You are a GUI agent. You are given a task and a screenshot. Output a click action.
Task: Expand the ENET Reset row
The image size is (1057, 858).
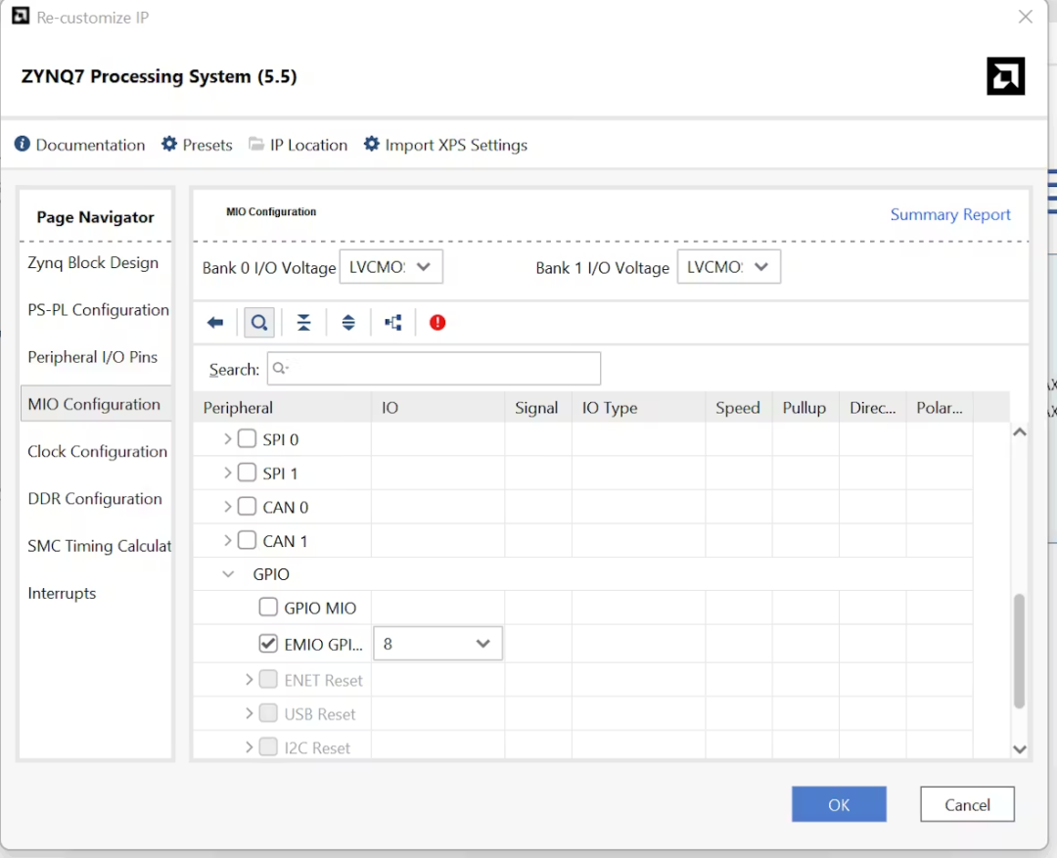pyautogui.click(x=250, y=679)
